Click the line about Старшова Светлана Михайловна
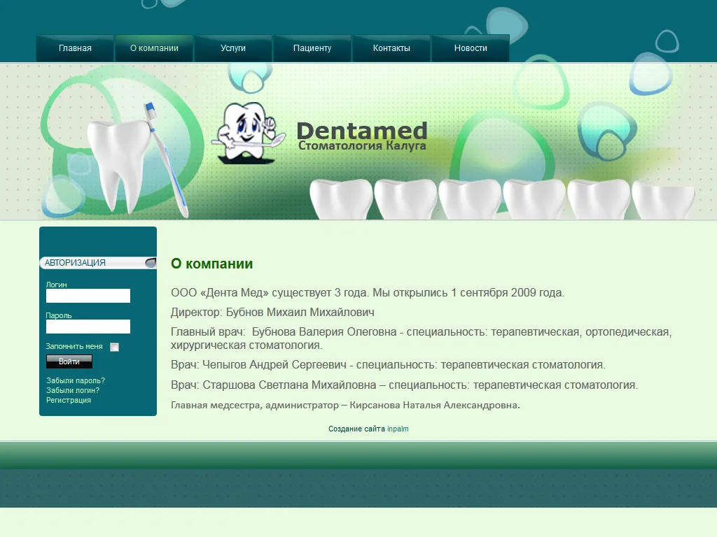The height and width of the screenshot is (537, 717). [404, 385]
